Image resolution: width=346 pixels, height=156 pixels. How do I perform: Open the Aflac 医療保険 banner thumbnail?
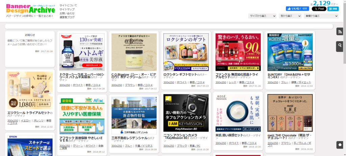(x=82, y=116)
